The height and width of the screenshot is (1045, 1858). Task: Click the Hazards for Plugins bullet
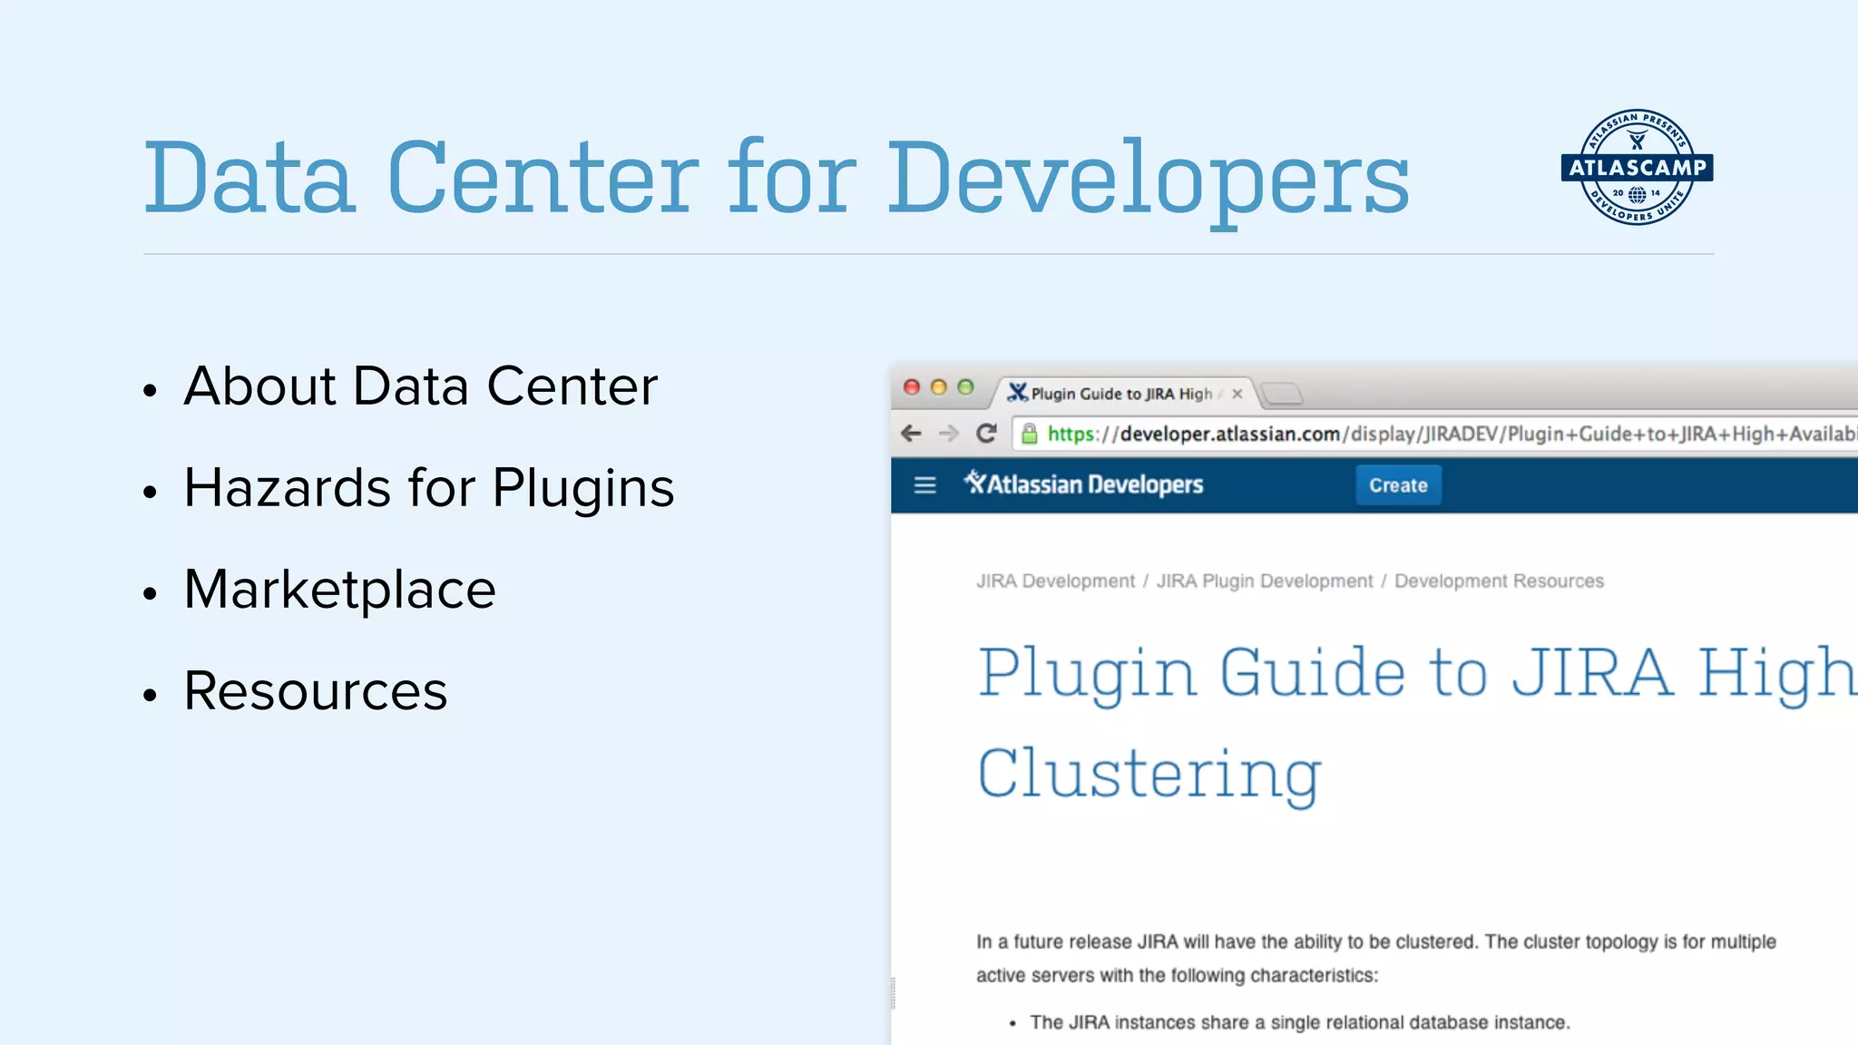coord(429,488)
